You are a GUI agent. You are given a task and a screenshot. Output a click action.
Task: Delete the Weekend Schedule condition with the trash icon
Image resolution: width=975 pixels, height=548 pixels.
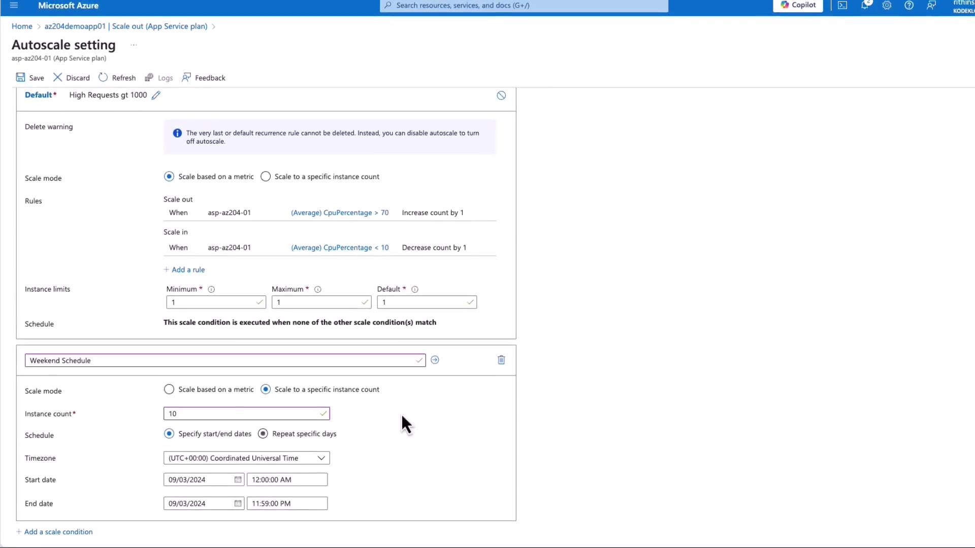click(x=501, y=360)
